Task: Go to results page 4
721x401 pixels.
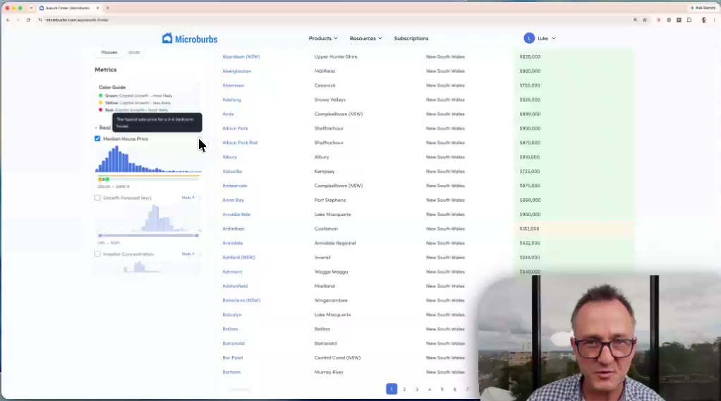Action: pyautogui.click(x=430, y=389)
